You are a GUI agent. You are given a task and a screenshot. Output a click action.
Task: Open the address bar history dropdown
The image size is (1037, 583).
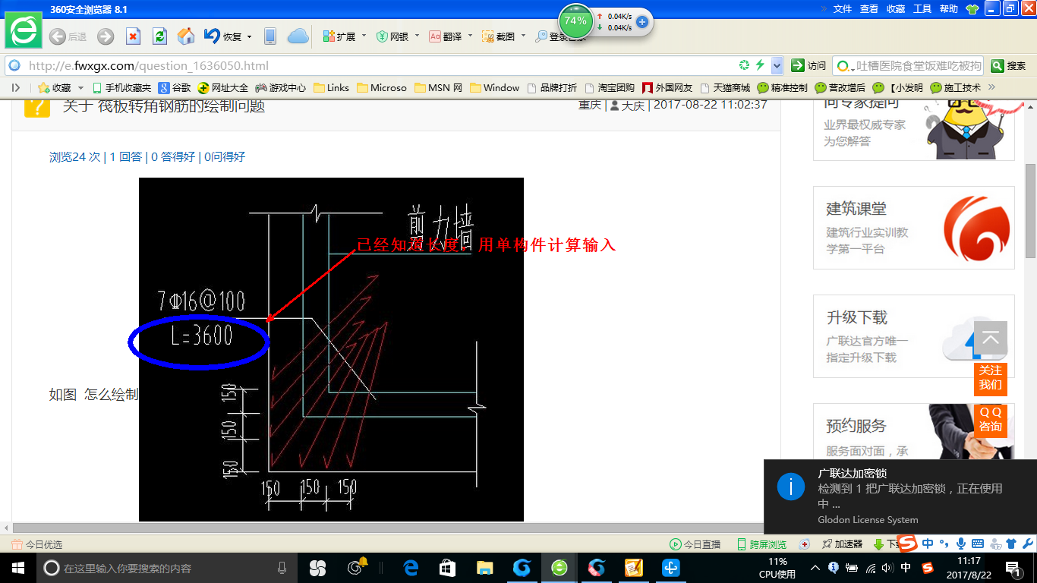[777, 65]
